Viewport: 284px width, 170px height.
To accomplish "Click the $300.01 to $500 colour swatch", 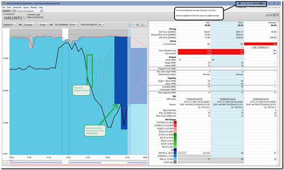I will tap(175, 131).
